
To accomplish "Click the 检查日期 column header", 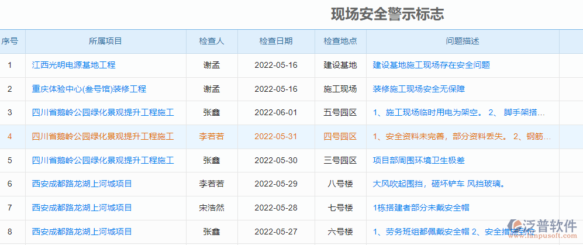I will [x=276, y=41].
